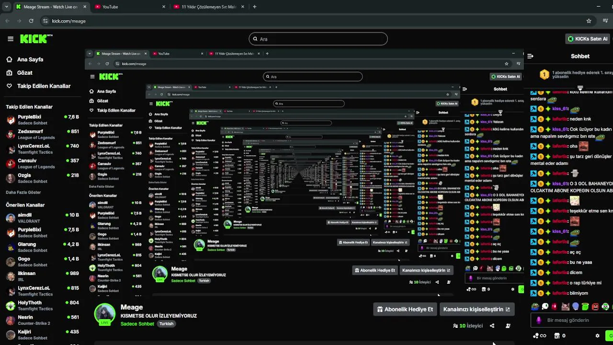View site information icon left of the URL
The height and width of the screenshot is (345, 613).
[45, 21]
